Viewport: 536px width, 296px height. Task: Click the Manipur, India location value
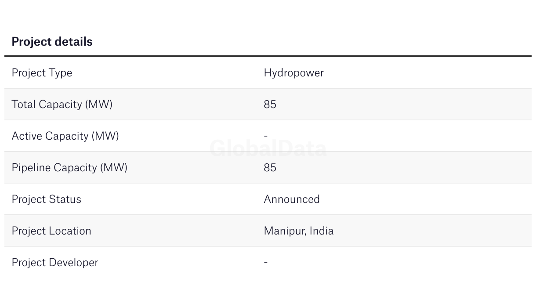click(x=299, y=231)
